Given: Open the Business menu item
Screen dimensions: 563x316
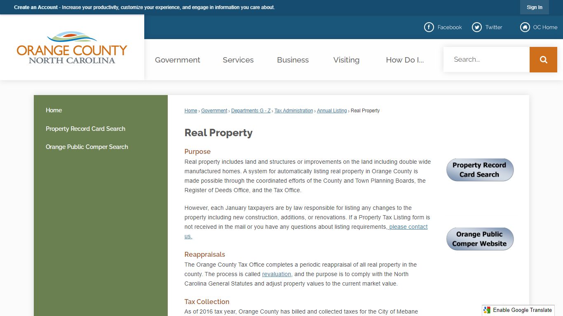Looking at the screenshot, I should coord(293,60).
